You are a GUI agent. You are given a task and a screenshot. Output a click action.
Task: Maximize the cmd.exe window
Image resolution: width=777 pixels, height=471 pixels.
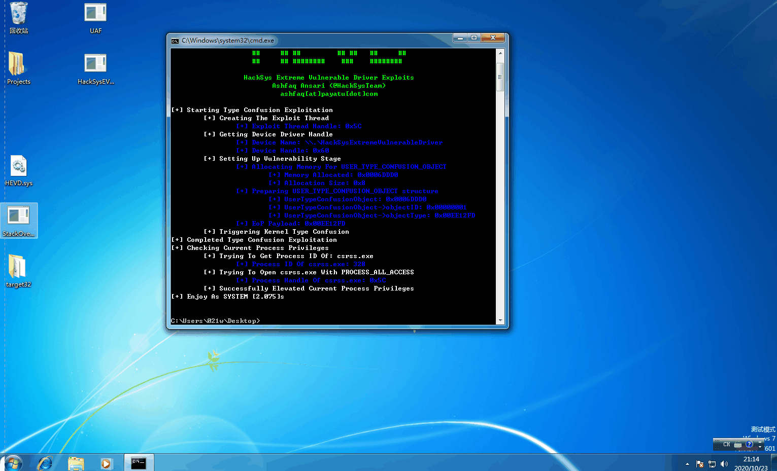tap(474, 38)
